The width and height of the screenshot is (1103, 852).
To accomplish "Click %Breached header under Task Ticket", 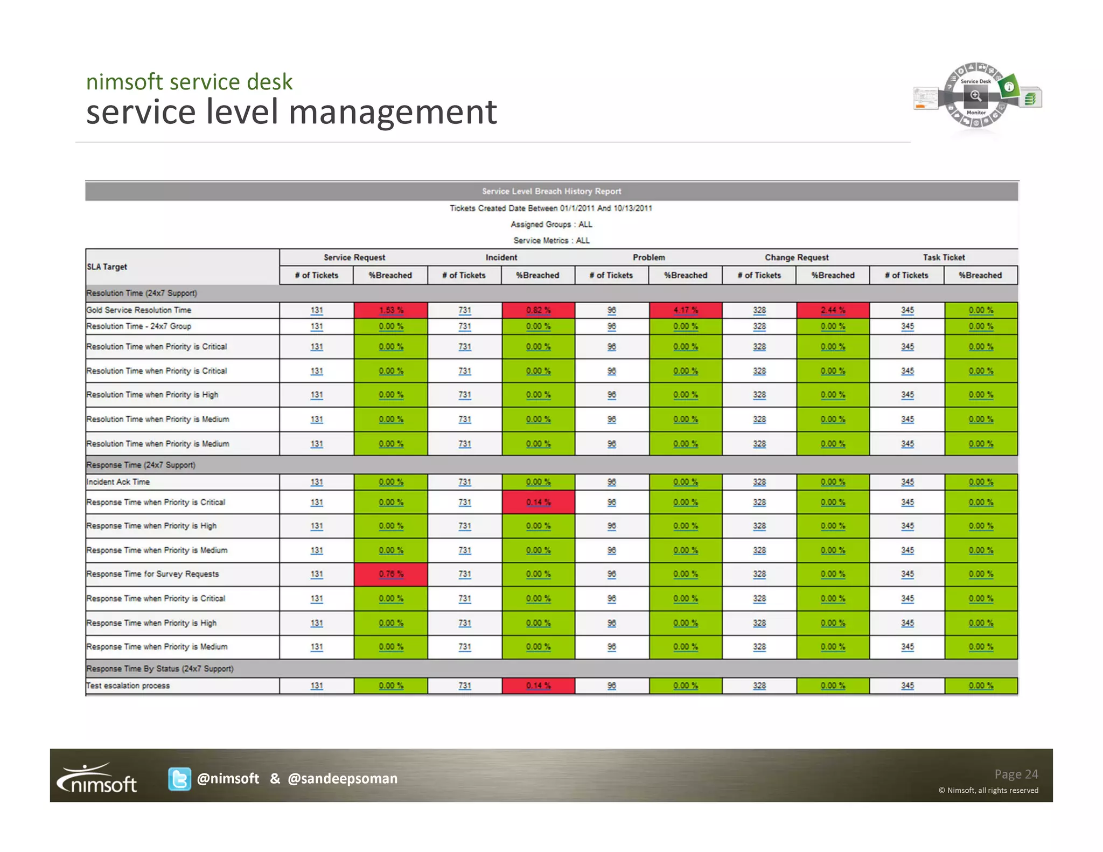I will (981, 275).
